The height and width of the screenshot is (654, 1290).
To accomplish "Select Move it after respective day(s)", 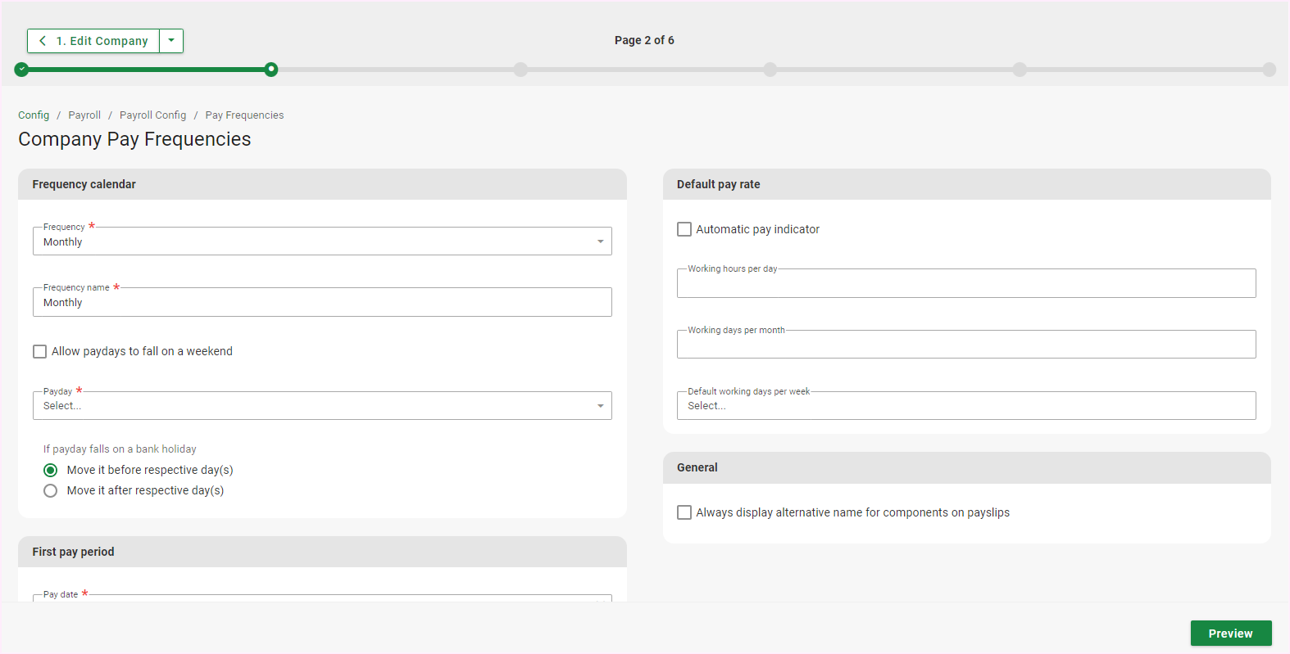I will click(51, 491).
